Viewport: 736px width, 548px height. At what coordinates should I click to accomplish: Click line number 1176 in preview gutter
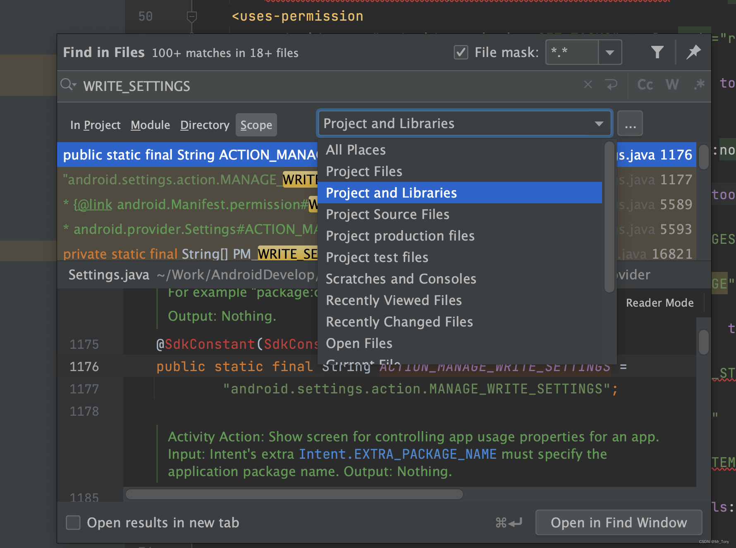84,367
